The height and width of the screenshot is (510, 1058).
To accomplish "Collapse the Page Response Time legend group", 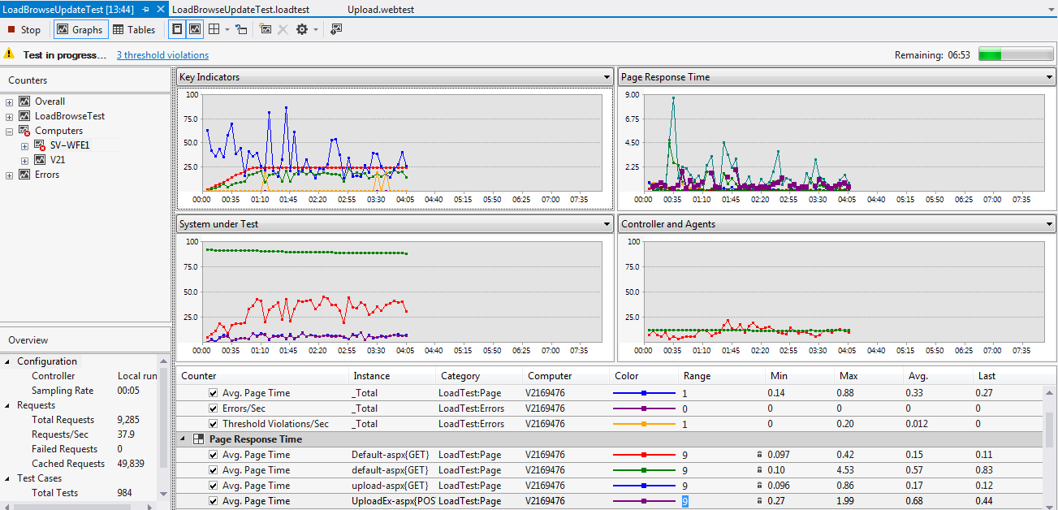I will point(183,439).
